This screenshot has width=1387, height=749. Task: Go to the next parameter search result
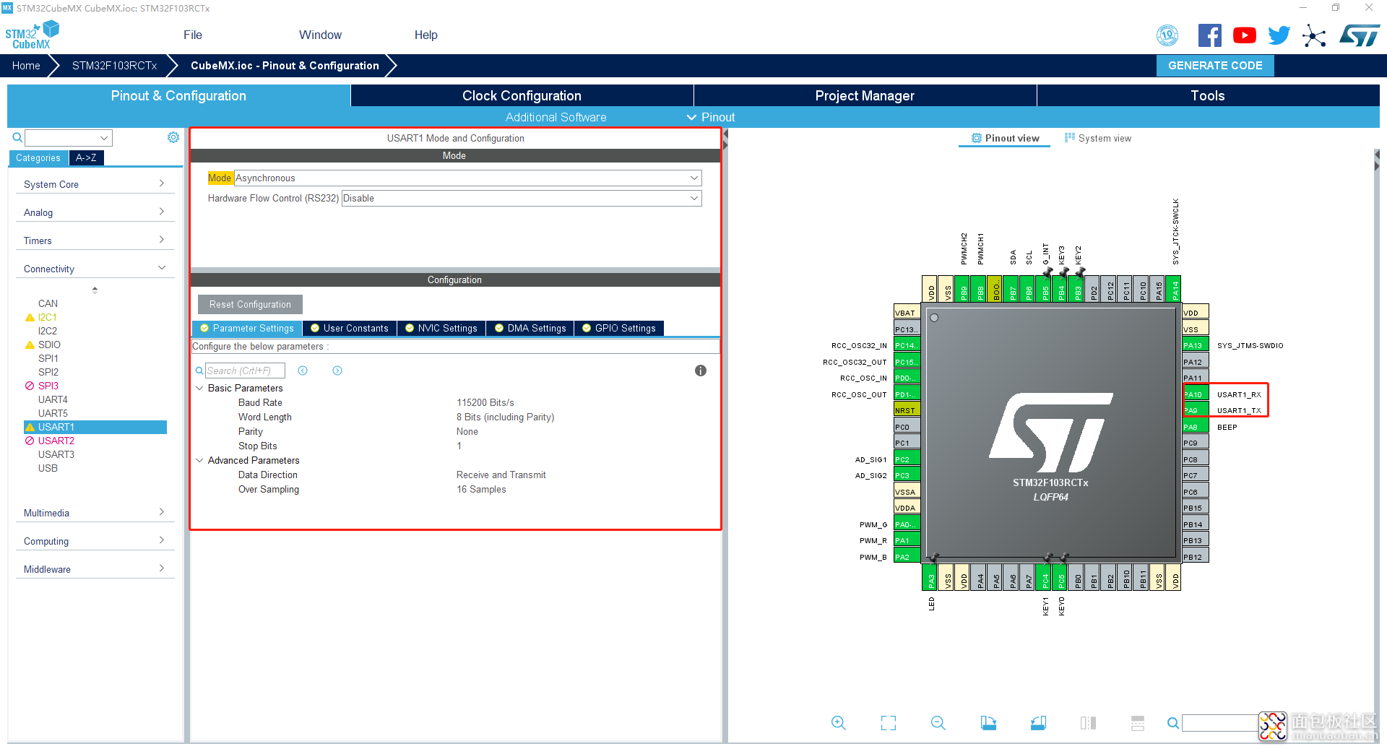[337, 371]
